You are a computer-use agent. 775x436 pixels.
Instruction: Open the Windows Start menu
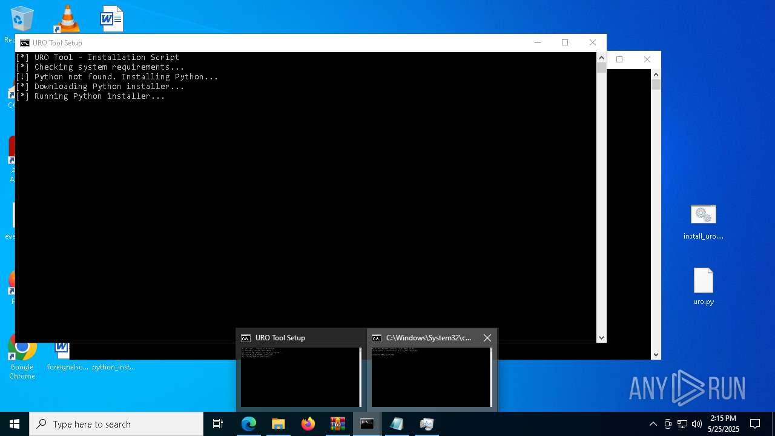click(x=15, y=424)
